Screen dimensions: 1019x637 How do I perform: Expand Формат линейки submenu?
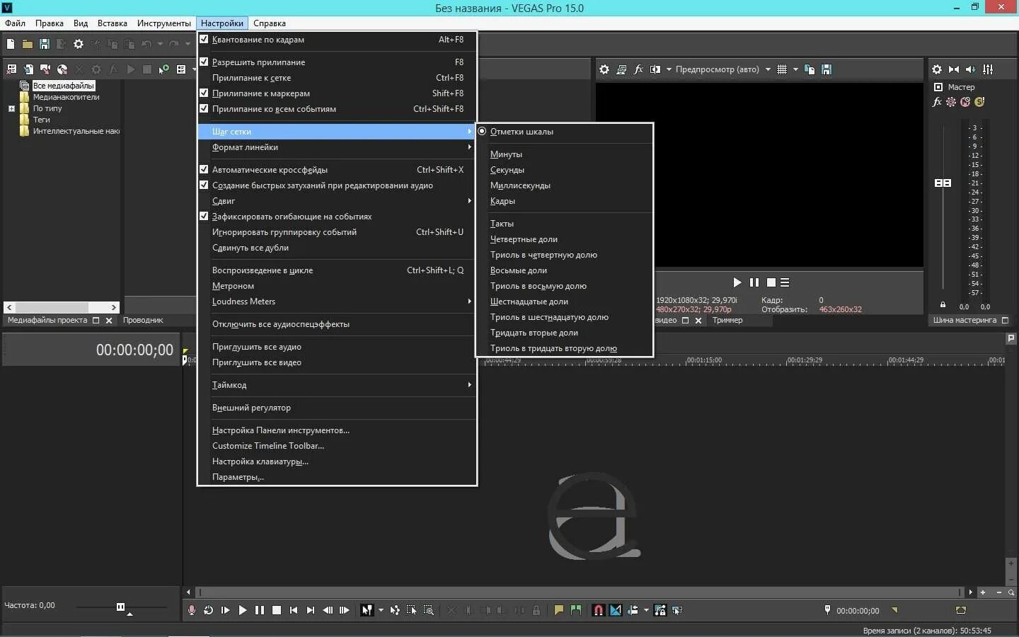337,147
